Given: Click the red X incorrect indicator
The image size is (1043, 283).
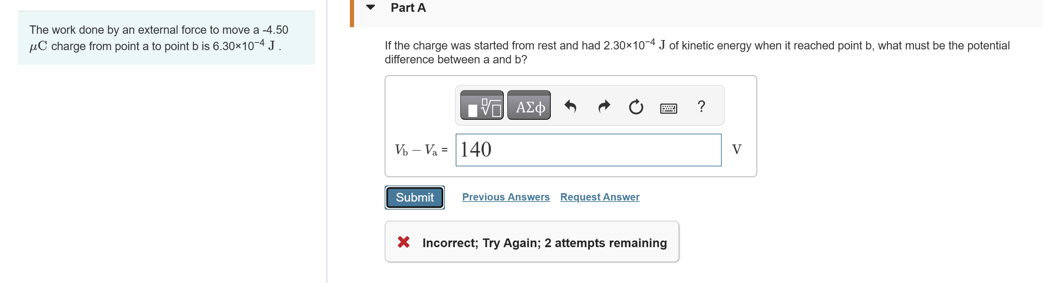Looking at the screenshot, I should pyautogui.click(x=403, y=242).
